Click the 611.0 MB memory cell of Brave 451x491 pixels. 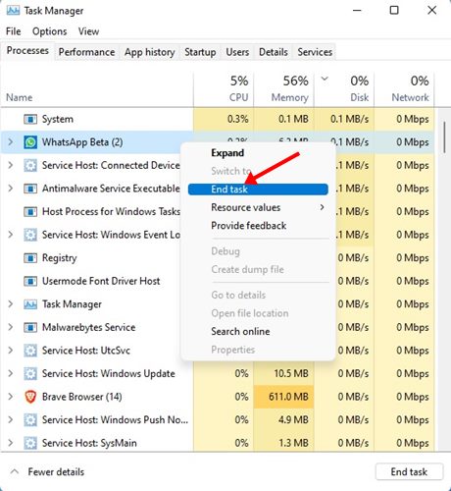click(x=283, y=397)
